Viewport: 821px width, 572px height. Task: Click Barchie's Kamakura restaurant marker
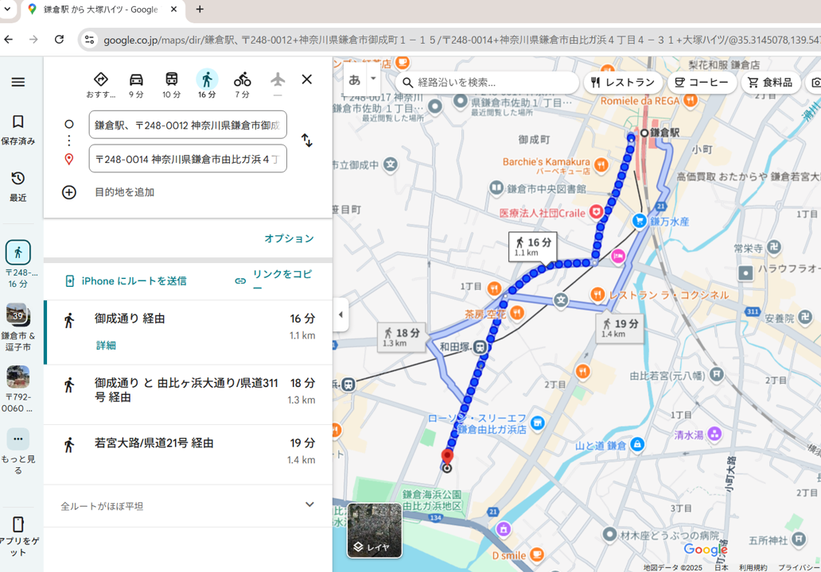coord(601,164)
